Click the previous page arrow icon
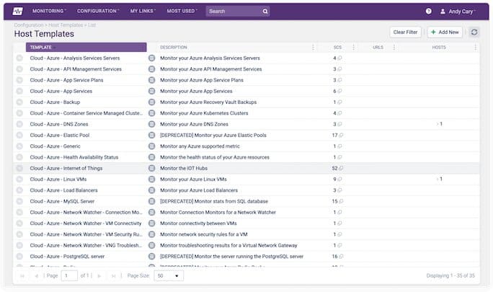 pos(37,276)
